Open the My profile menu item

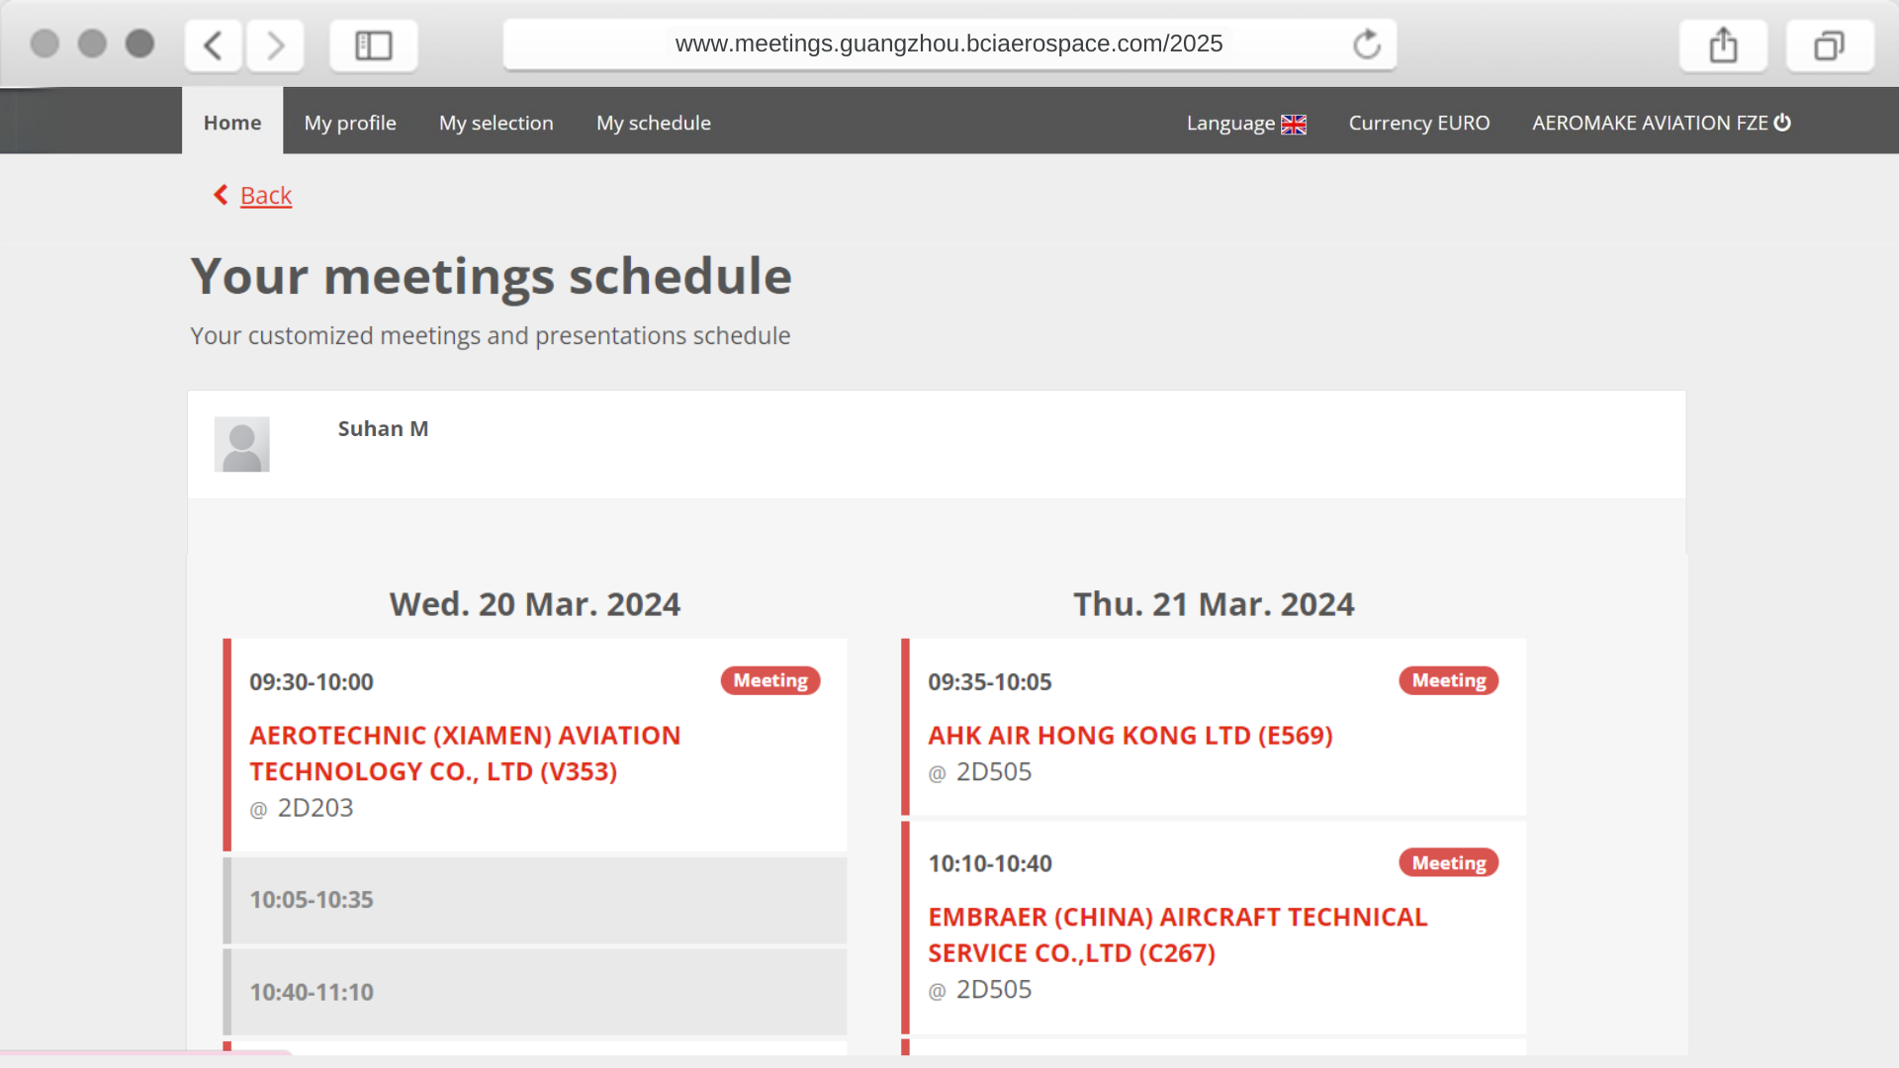point(350,123)
